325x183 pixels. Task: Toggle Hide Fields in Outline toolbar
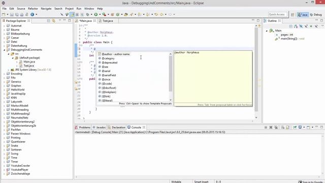point(301,26)
